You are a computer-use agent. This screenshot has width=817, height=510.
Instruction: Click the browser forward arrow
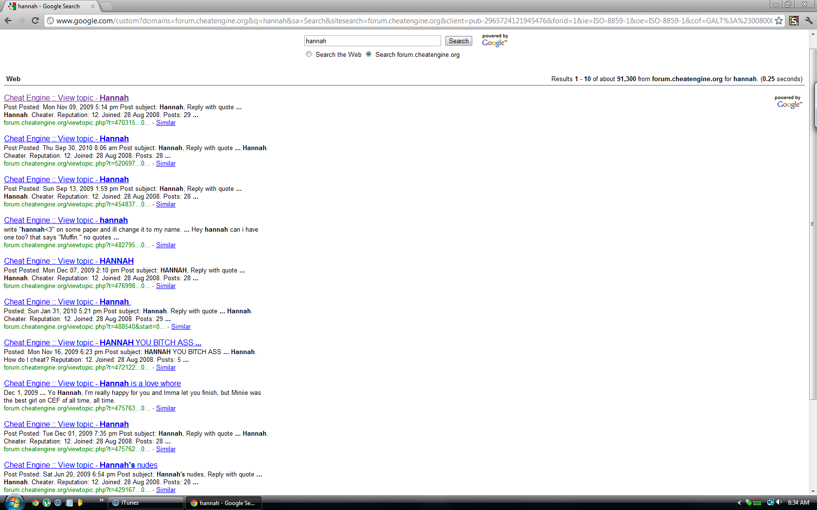(21, 20)
